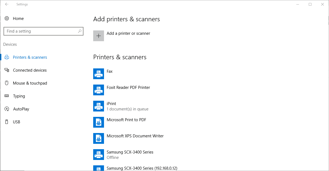
Task: Click the AutoPlay sidebar icon
Action: pos(7,109)
